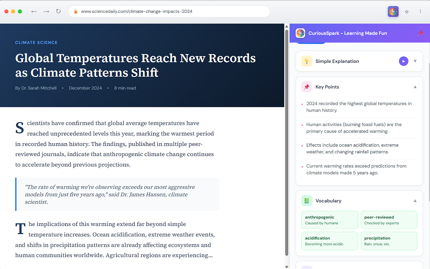Image resolution: width=430 pixels, height=269 pixels.
Task: Play the Simple Explanation audio
Action: (403, 61)
